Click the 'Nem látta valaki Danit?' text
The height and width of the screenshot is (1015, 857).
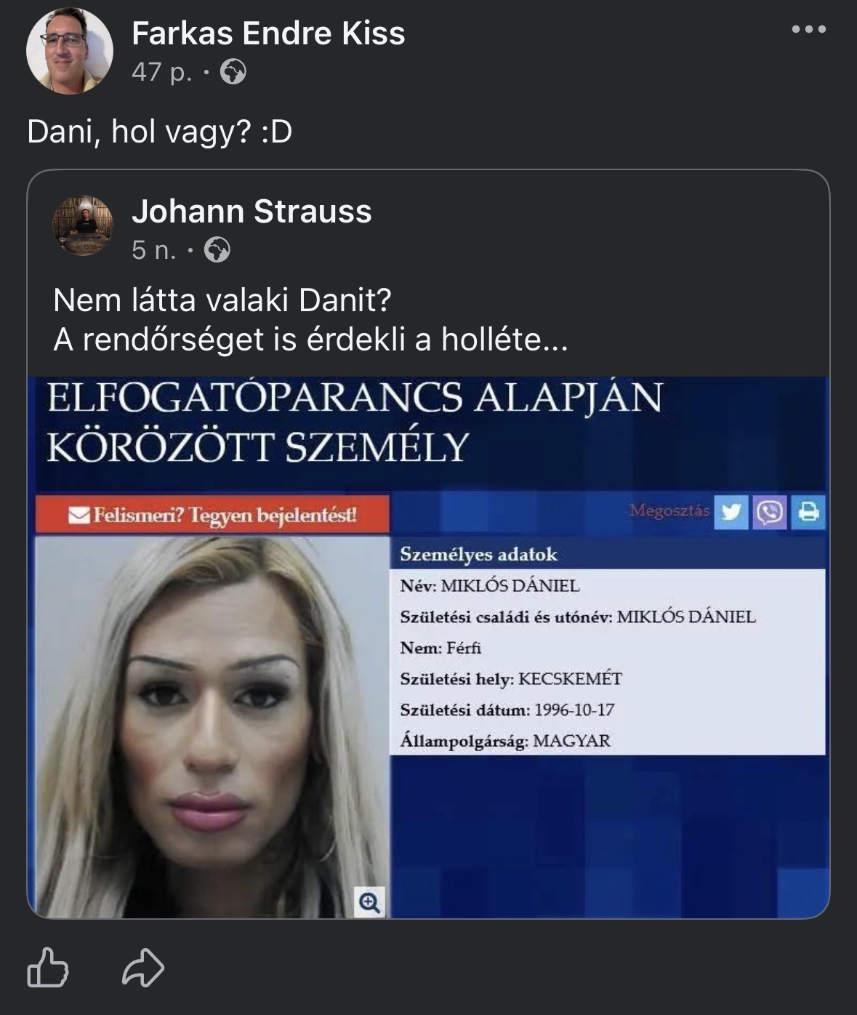(x=222, y=300)
